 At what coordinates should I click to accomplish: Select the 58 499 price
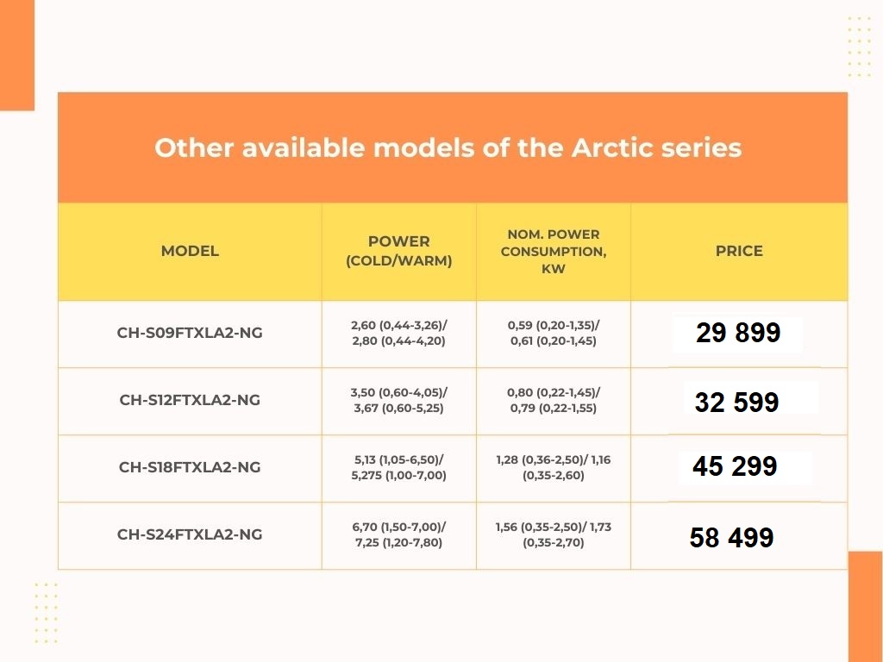(731, 538)
